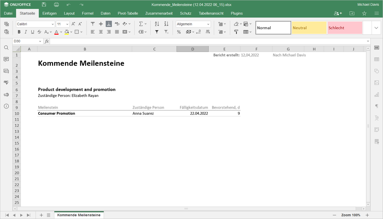The image size is (383, 219).
Task: Apply a filter with the funnel icon
Action: click(x=157, y=32)
